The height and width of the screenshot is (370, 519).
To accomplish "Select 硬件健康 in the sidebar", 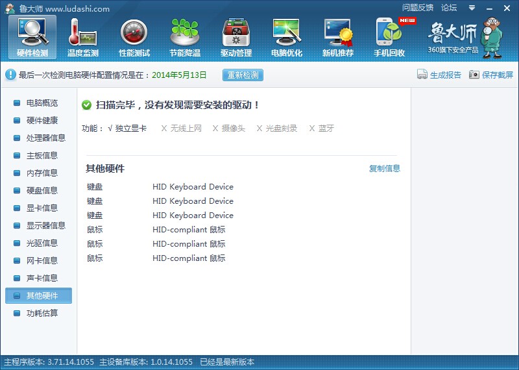I will coord(38,120).
